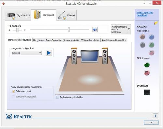
Task: Click the orange rear panel jack
Action: [x=142, y=37]
